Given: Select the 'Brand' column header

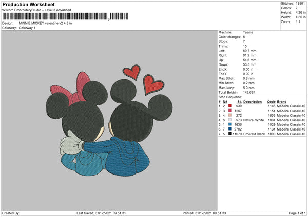Looking at the screenshot, I should pos(282,102).
